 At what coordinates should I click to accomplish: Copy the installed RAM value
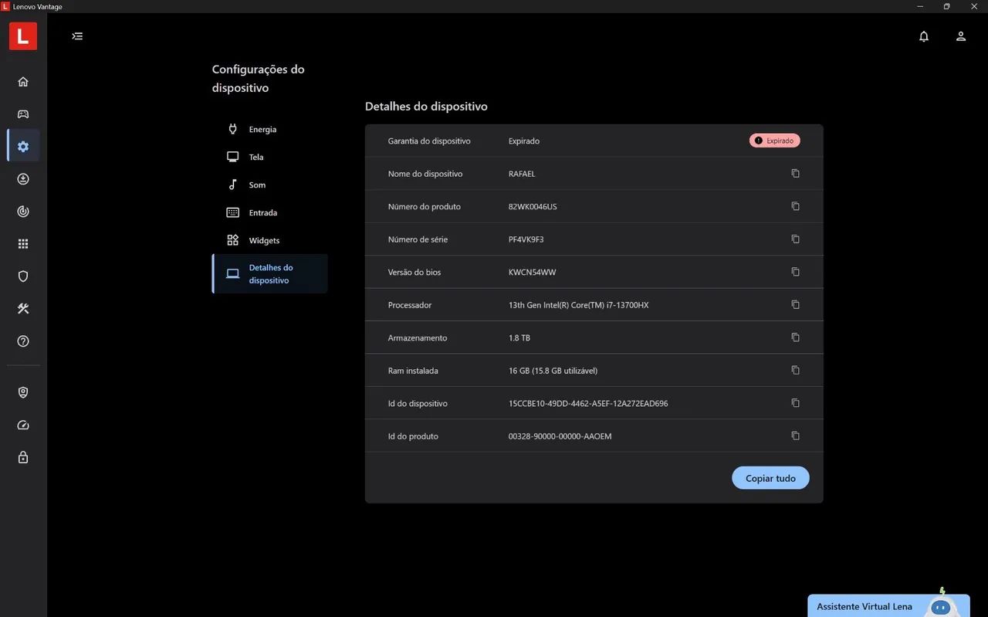[x=796, y=371]
